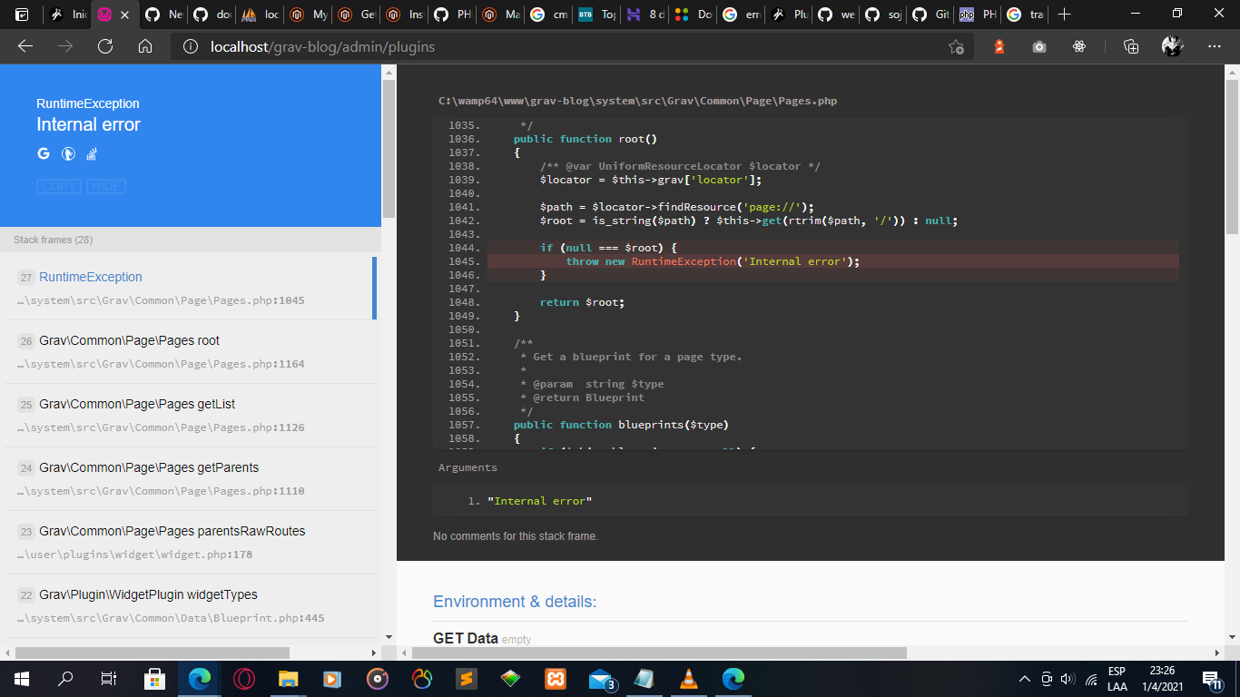Toggle HIDE in the error header

point(106,186)
